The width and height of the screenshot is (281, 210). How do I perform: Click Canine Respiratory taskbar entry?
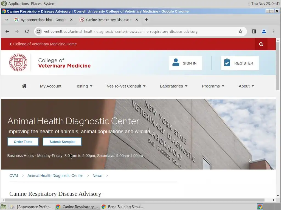(x=77, y=207)
